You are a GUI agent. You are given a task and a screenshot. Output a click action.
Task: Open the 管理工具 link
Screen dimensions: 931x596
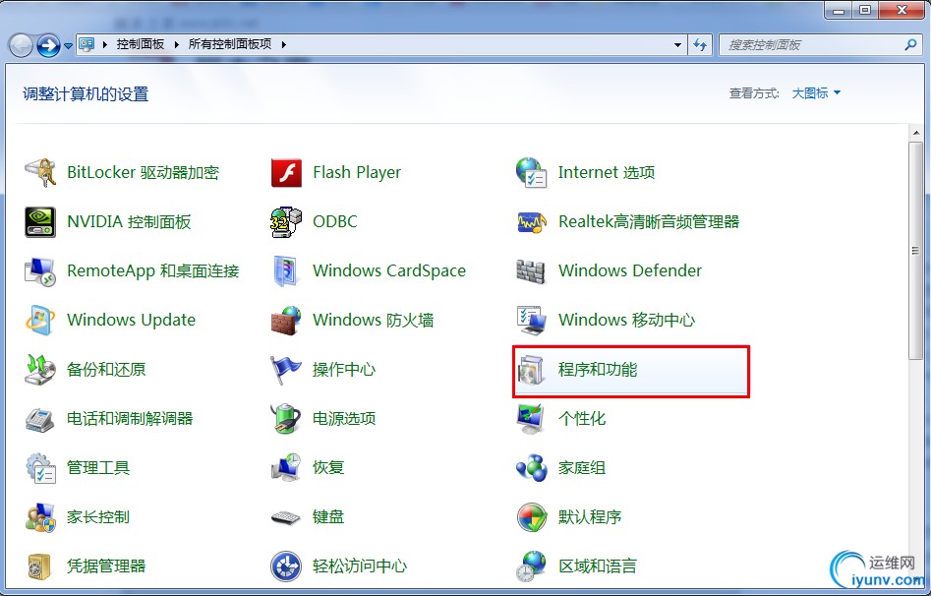[x=98, y=467]
